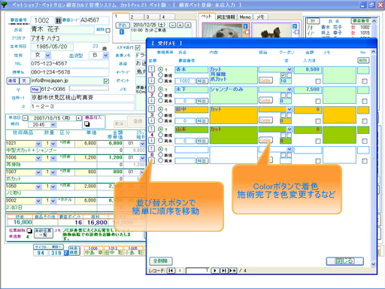Jump to first record in navigator
This screenshot has width=385, height=289.
(x=171, y=270)
